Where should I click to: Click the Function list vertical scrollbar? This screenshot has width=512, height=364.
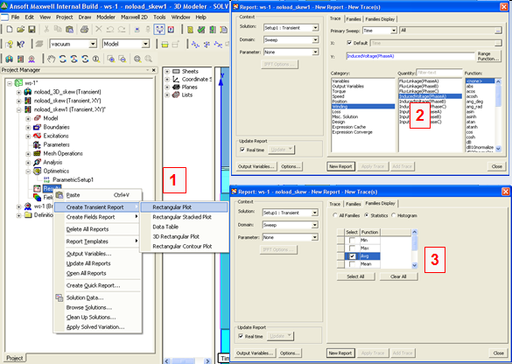[x=498, y=115]
